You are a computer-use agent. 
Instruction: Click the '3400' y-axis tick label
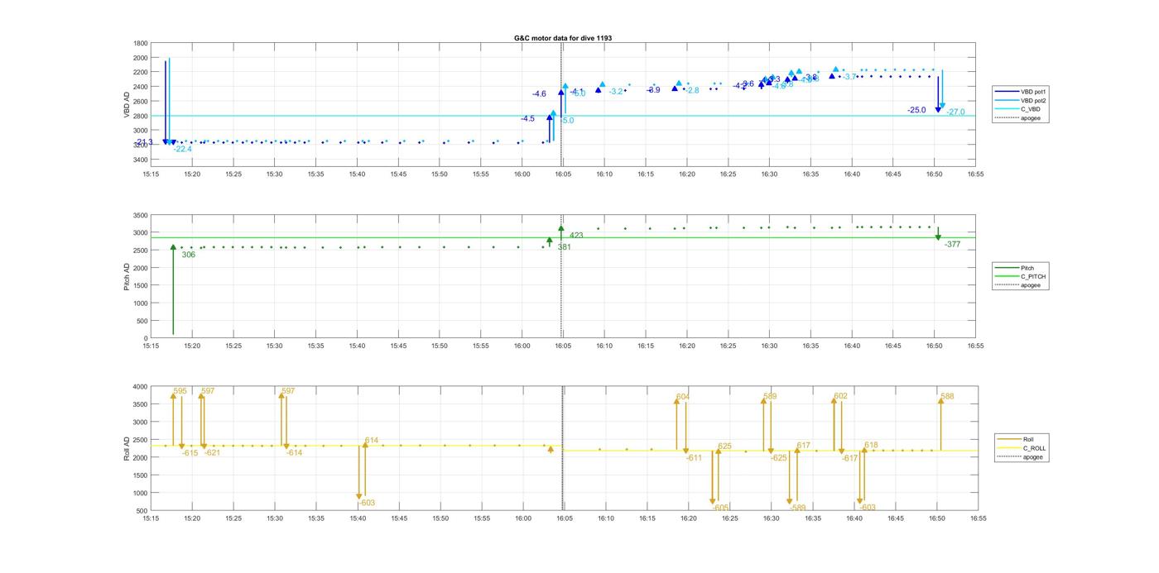click(141, 159)
